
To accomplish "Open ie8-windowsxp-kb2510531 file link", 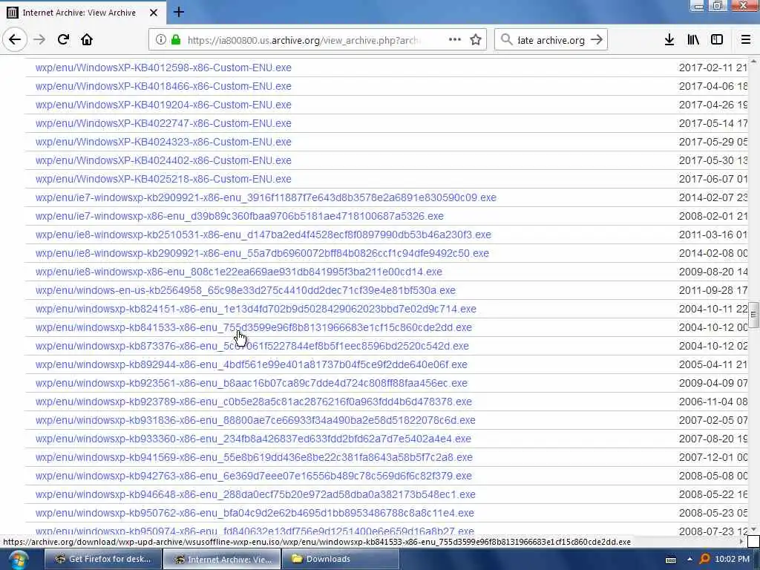I will 263,235.
